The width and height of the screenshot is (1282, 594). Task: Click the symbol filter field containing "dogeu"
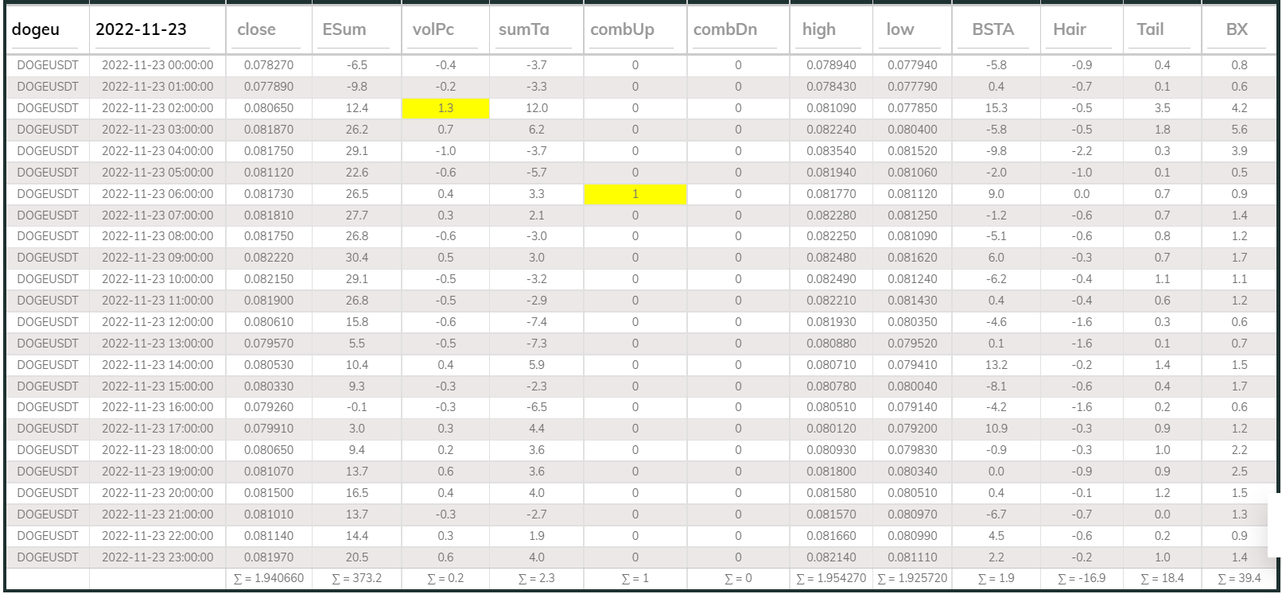point(47,30)
